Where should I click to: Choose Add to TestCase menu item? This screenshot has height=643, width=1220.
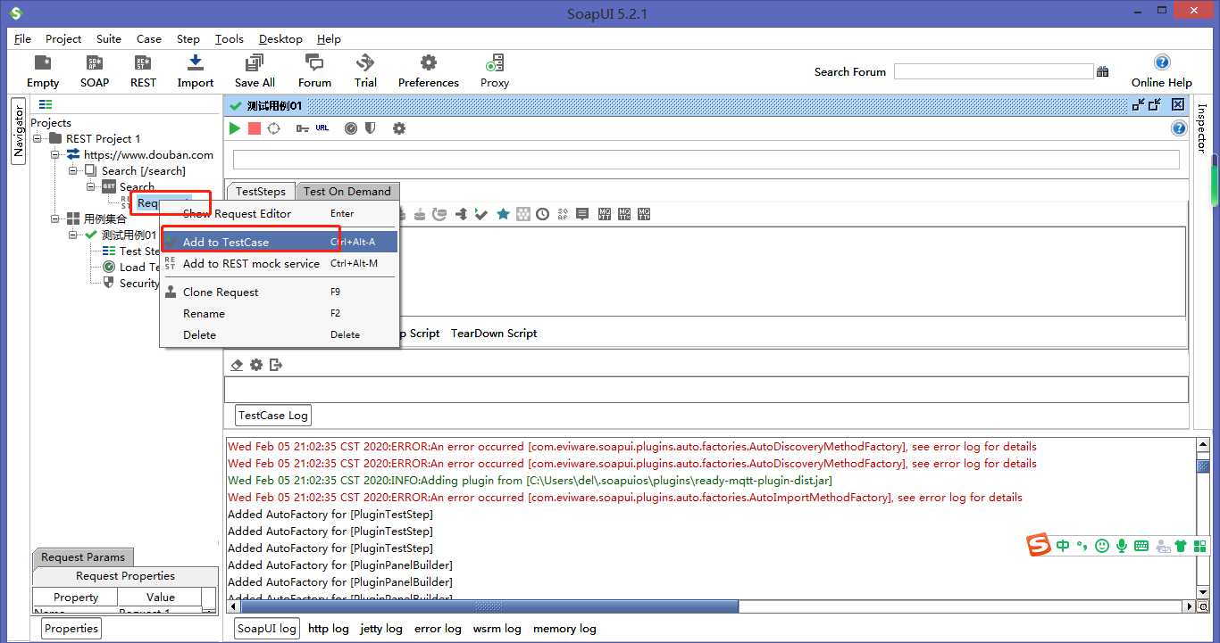click(x=279, y=242)
